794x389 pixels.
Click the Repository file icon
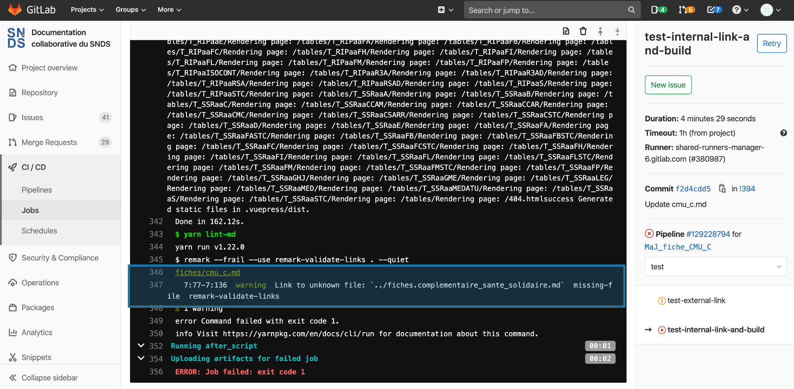13,93
